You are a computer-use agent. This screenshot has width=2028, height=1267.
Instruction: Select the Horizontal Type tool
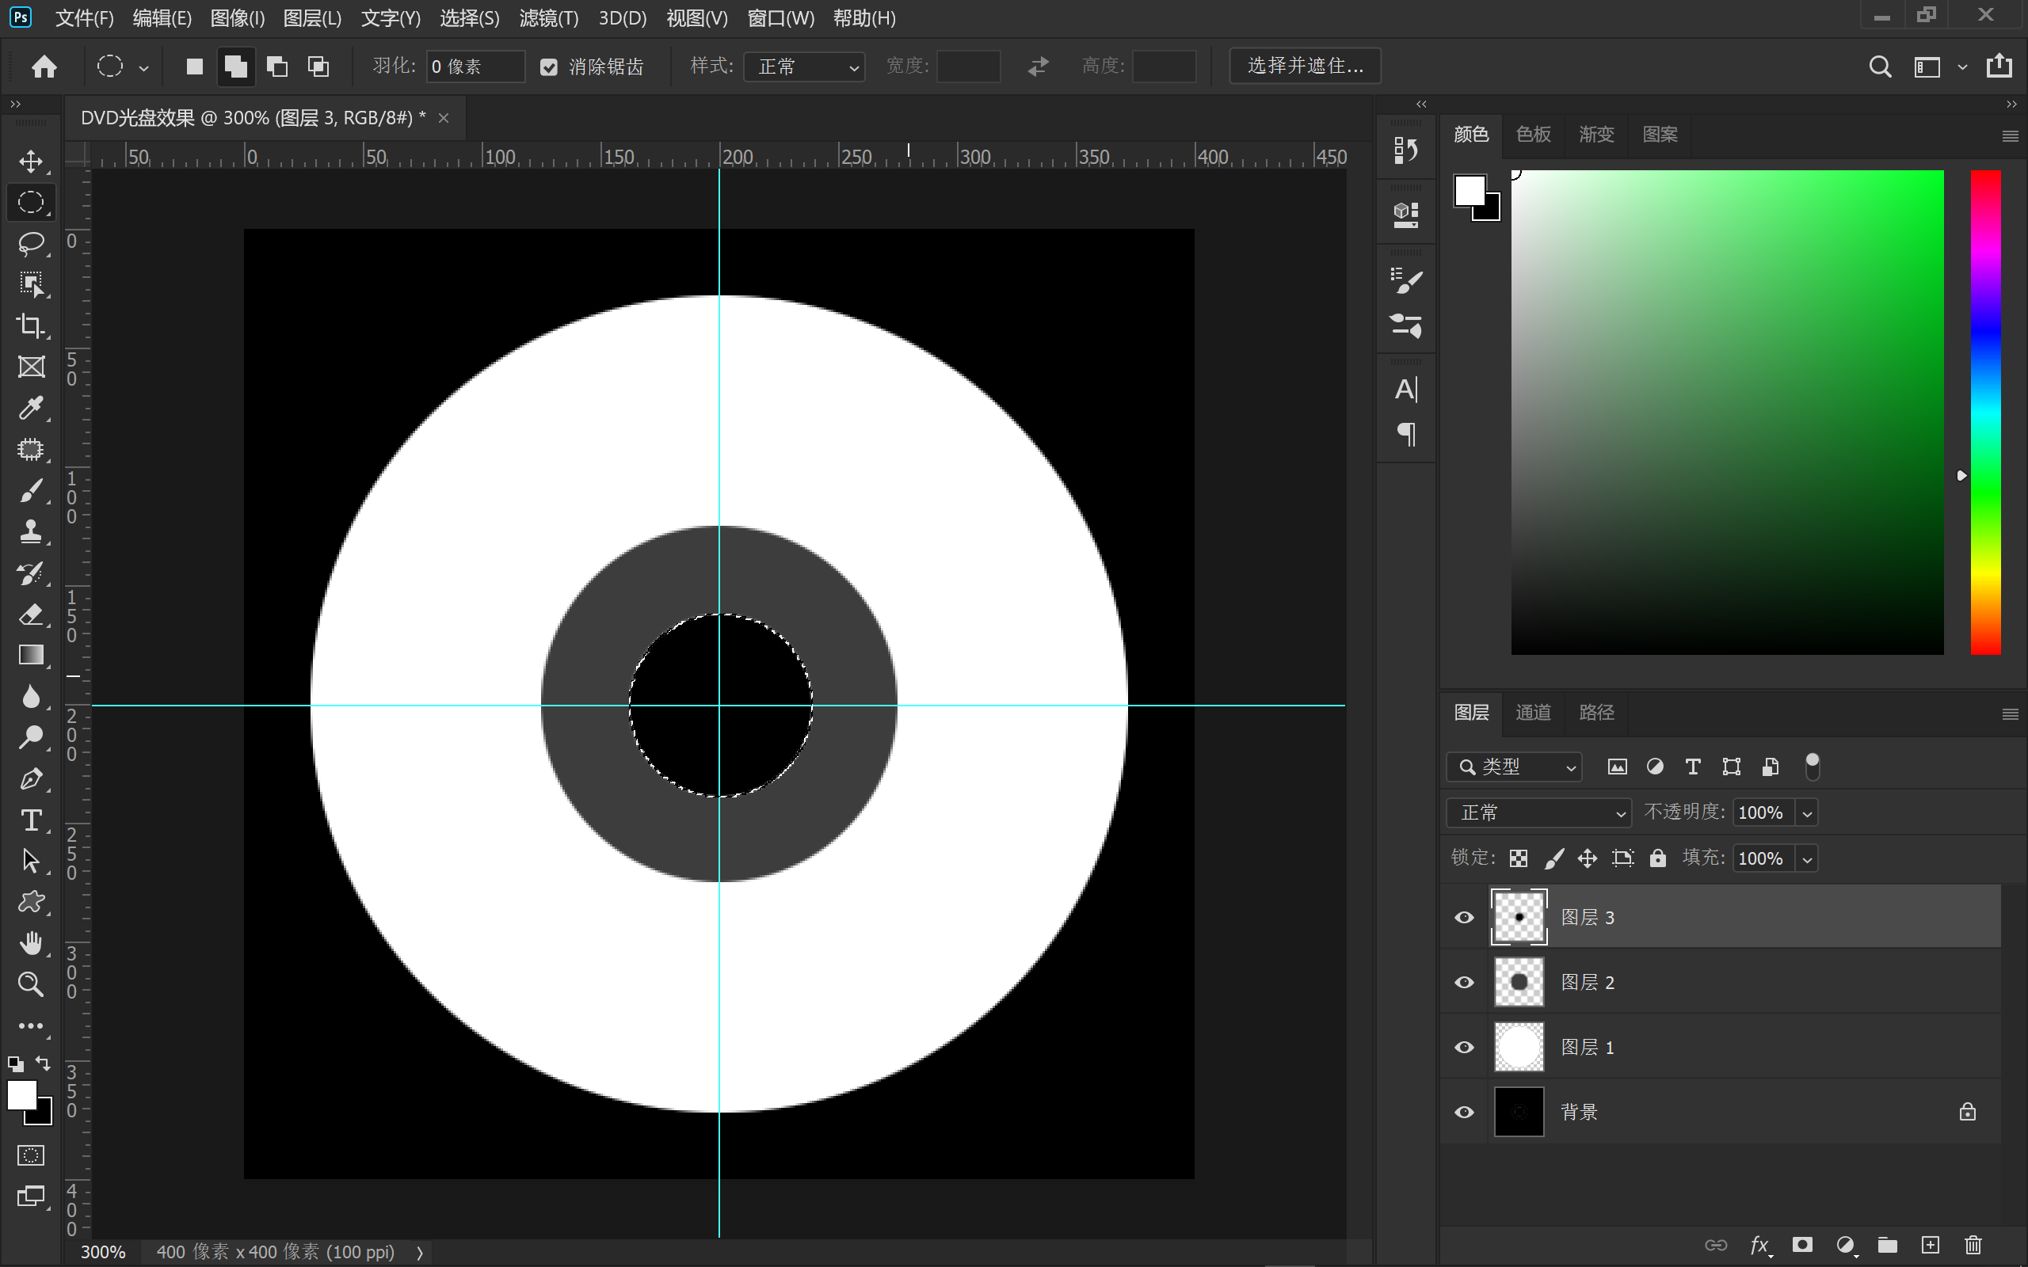point(31,820)
